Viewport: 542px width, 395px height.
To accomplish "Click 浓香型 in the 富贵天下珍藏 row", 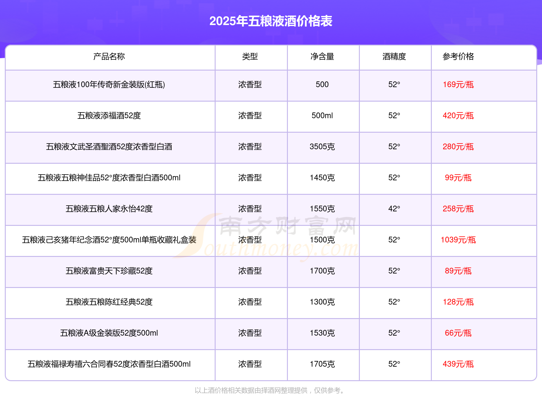I will (250, 271).
